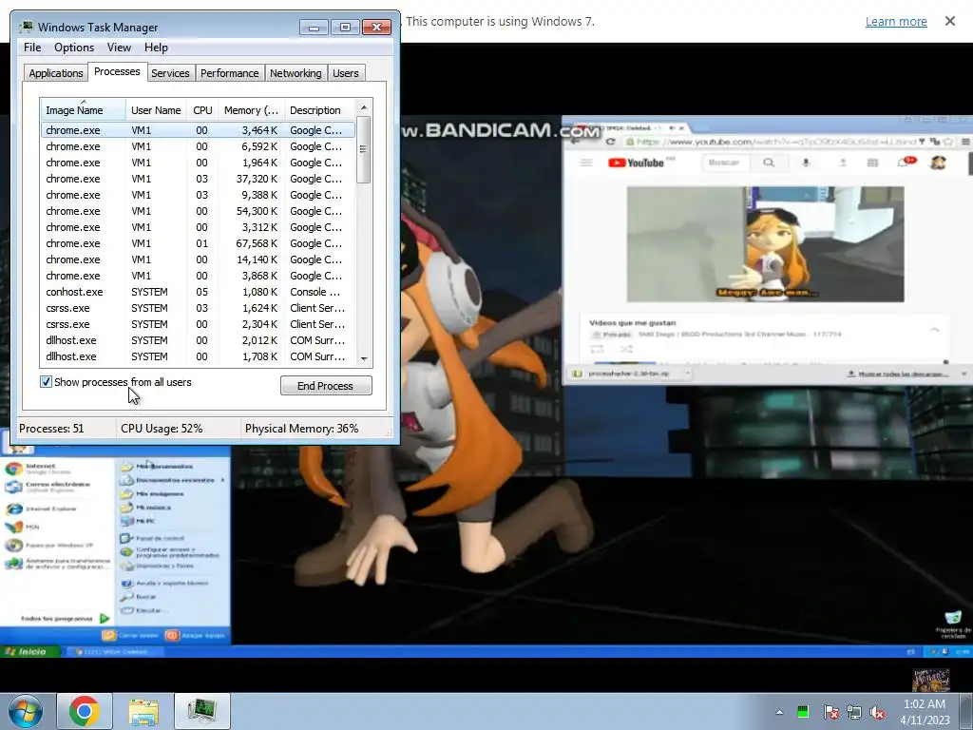973x730 pixels.
Task: Click the network icon in system tray
Action: click(x=854, y=712)
